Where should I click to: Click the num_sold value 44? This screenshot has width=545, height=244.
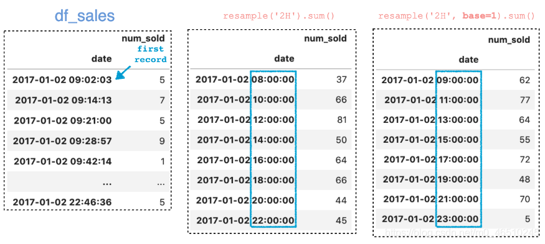(342, 201)
